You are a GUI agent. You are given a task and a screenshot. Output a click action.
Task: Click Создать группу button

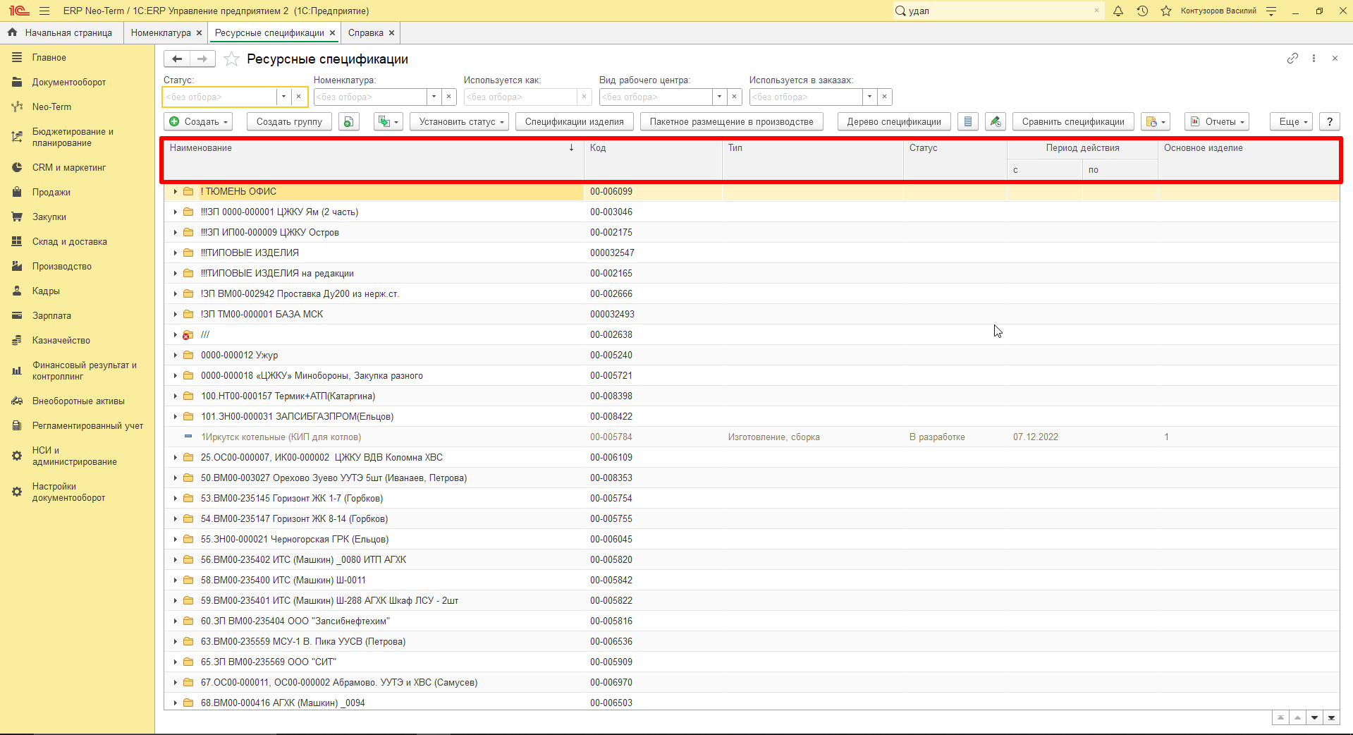(x=289, y=121)
